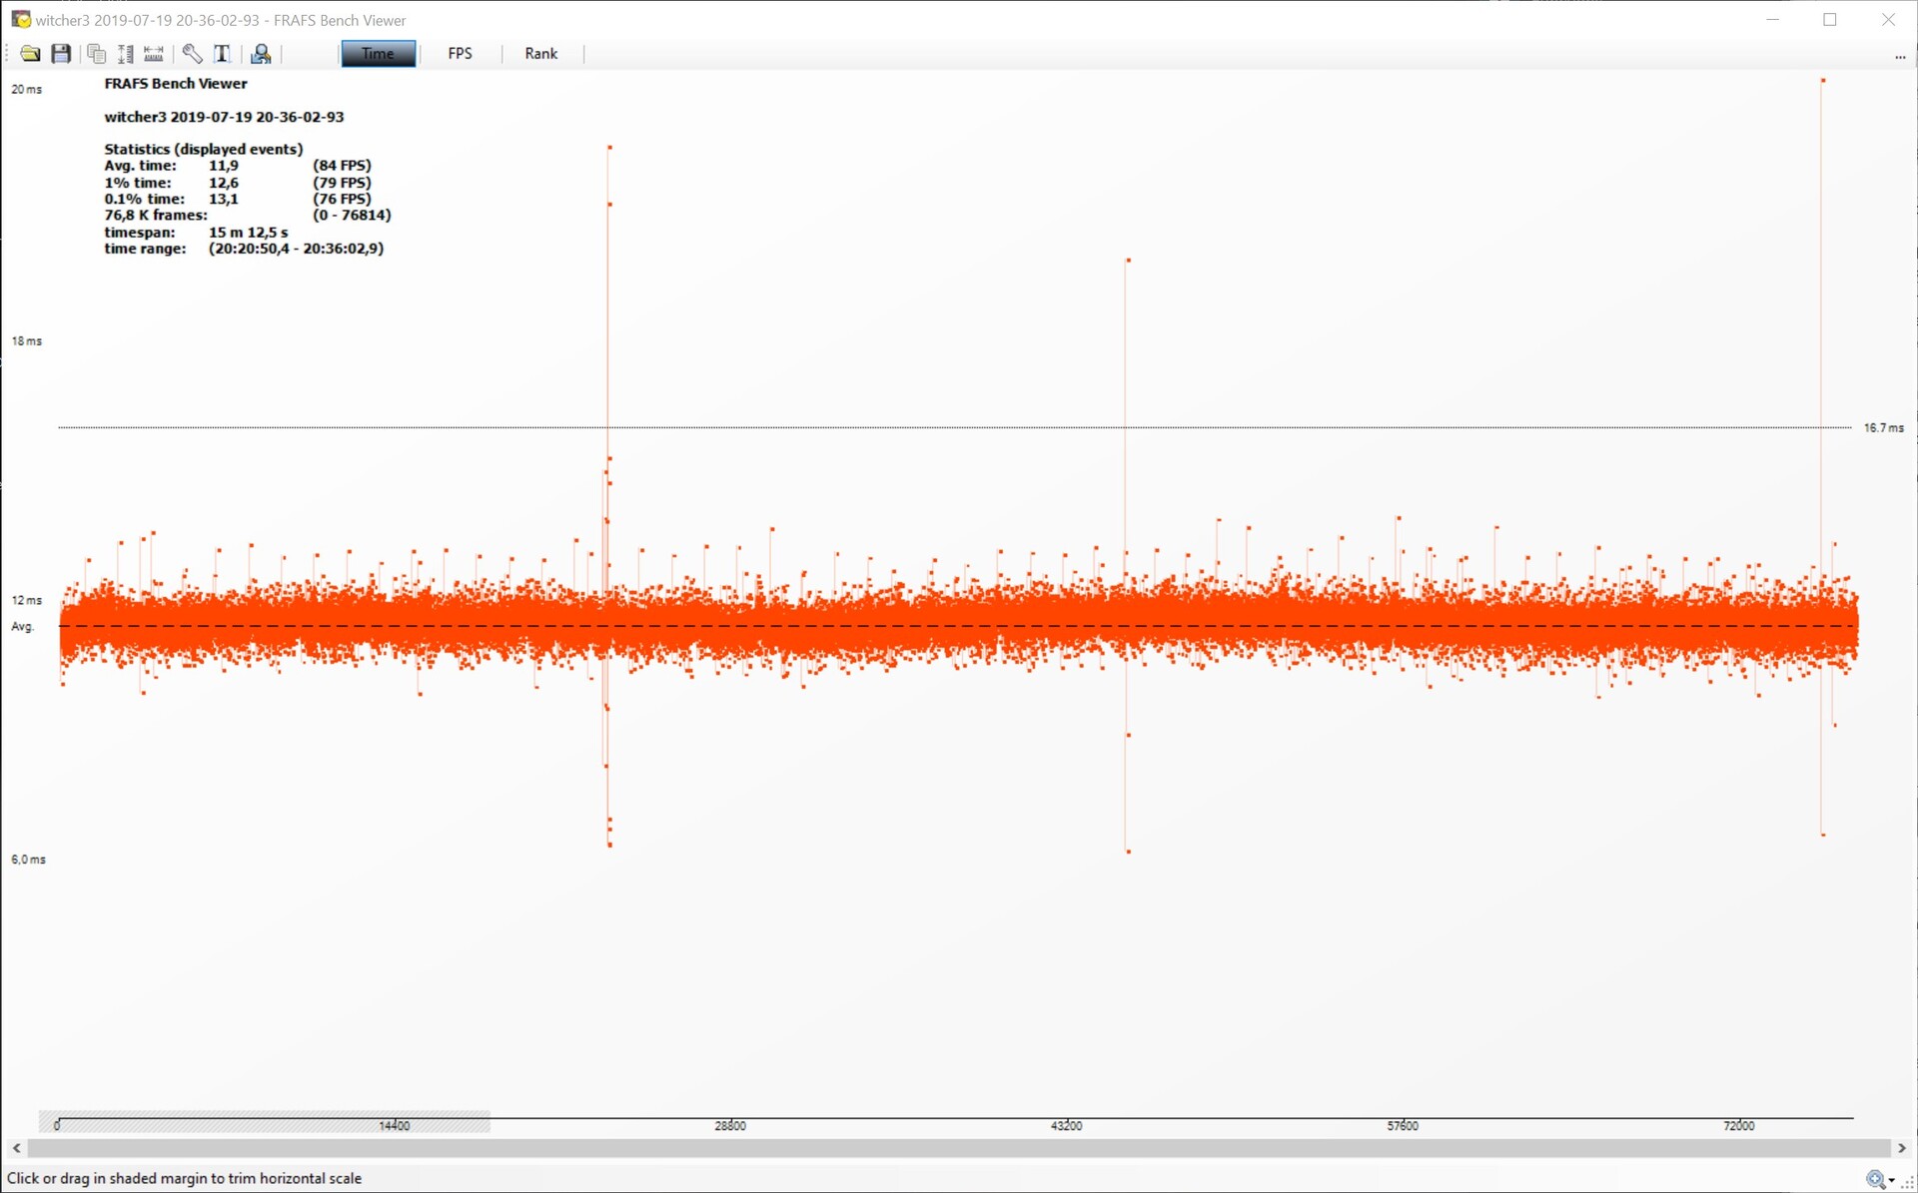This screenshot has width=1918, height=1193.
Task: Click the find/search magnifier toolbar icon
Action: 261,54
